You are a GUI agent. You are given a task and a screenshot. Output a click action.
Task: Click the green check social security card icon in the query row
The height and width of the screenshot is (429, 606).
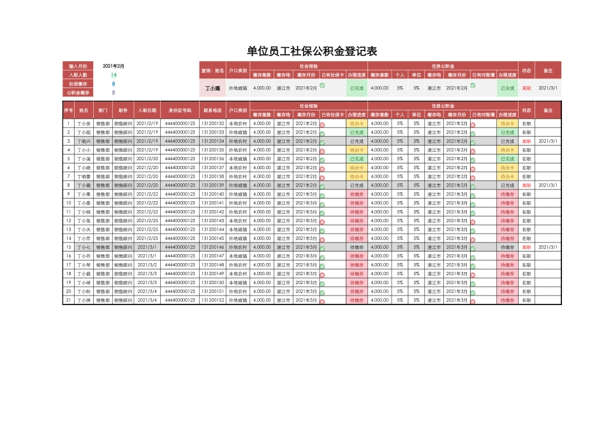(322, 86)
